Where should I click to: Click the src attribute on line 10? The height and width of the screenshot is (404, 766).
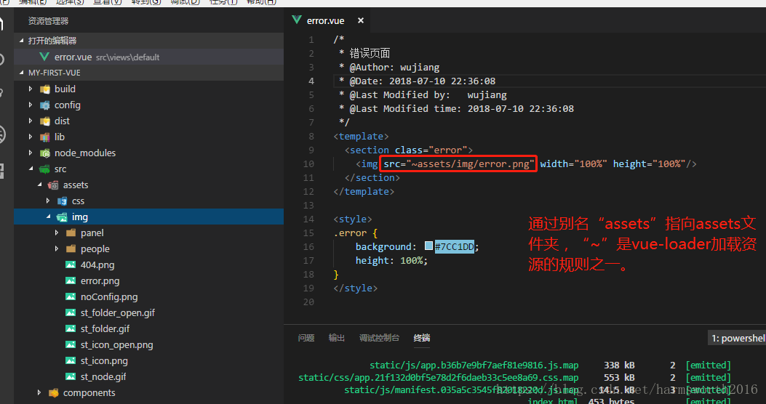pos(458,164)
